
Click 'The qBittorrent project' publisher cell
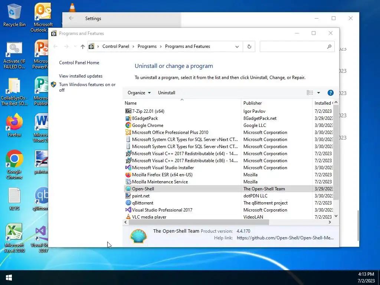(x=265, y=203)
